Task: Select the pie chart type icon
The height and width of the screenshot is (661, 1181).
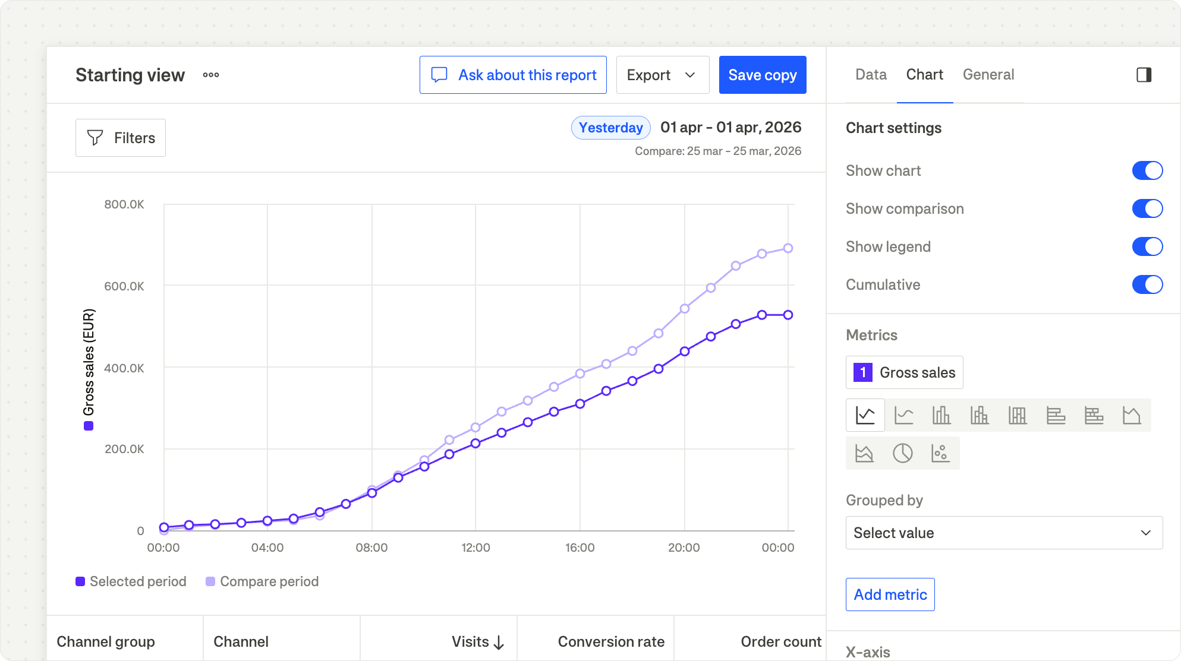Action: click(902, 453)
